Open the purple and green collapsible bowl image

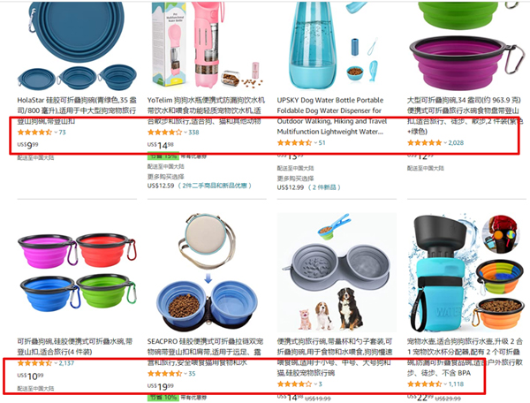click(466, 46)
